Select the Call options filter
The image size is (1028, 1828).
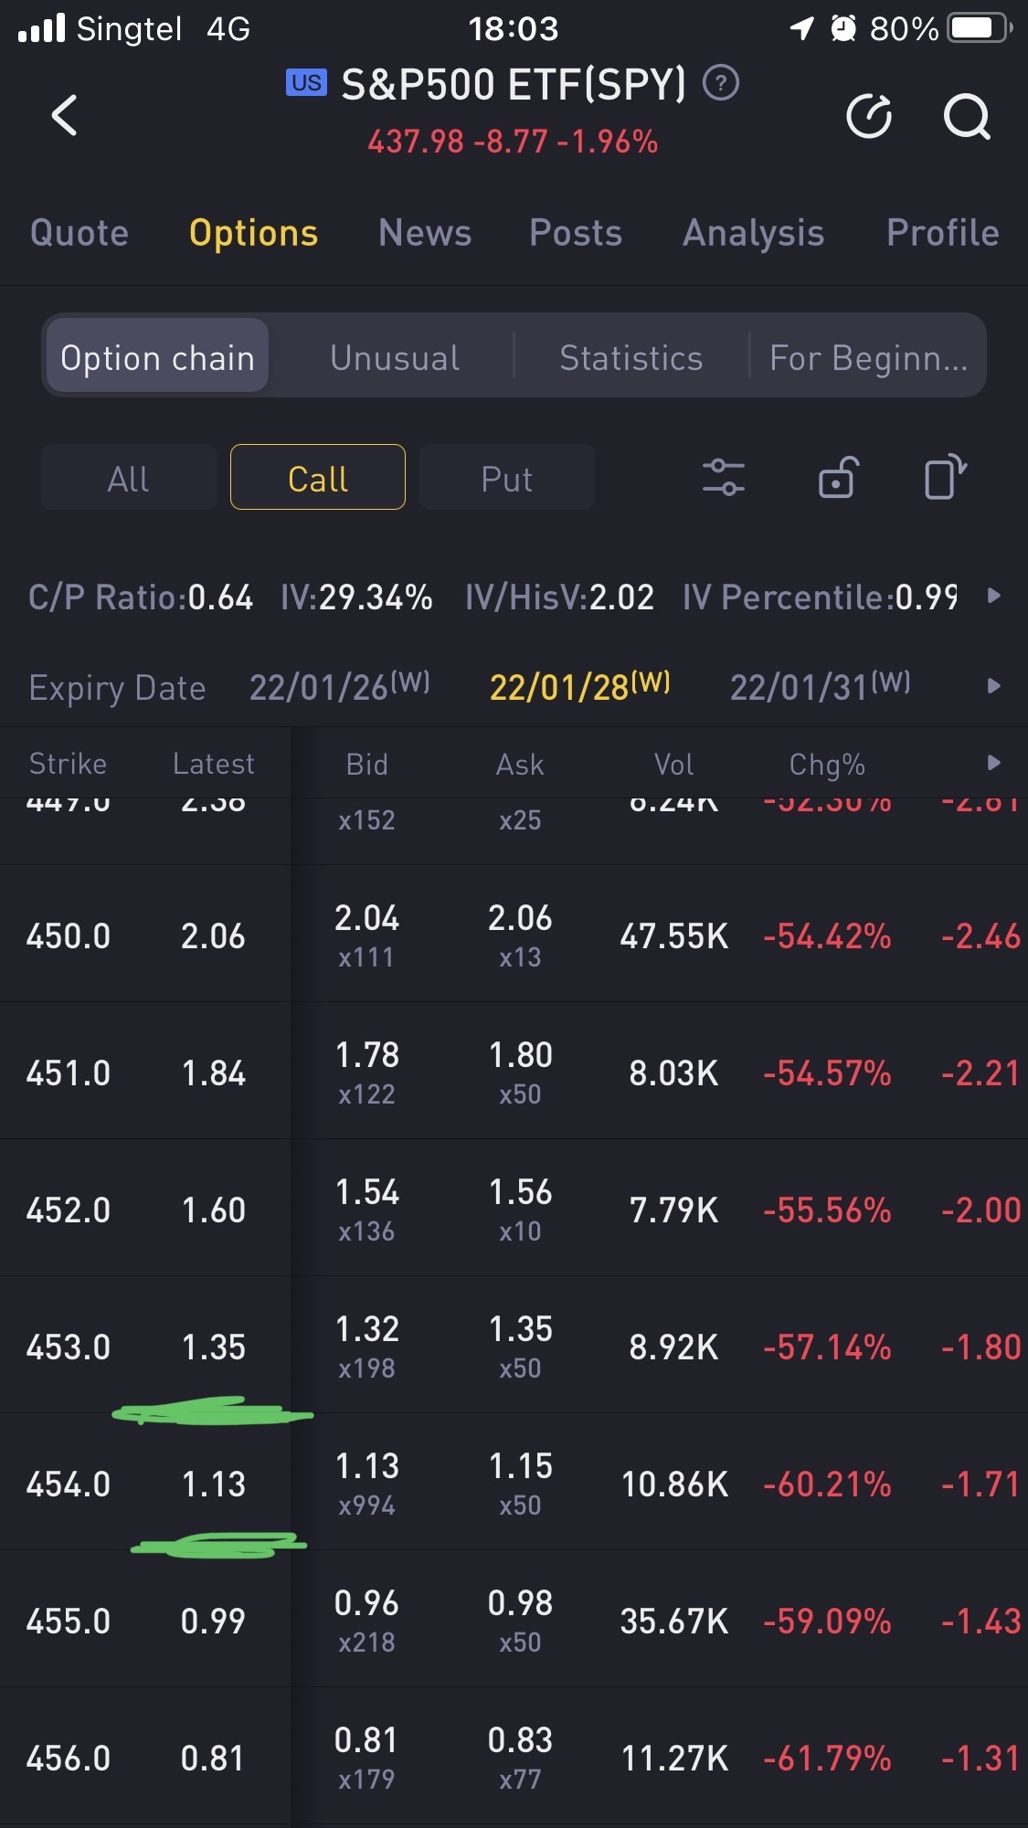(x=318, y=478)
